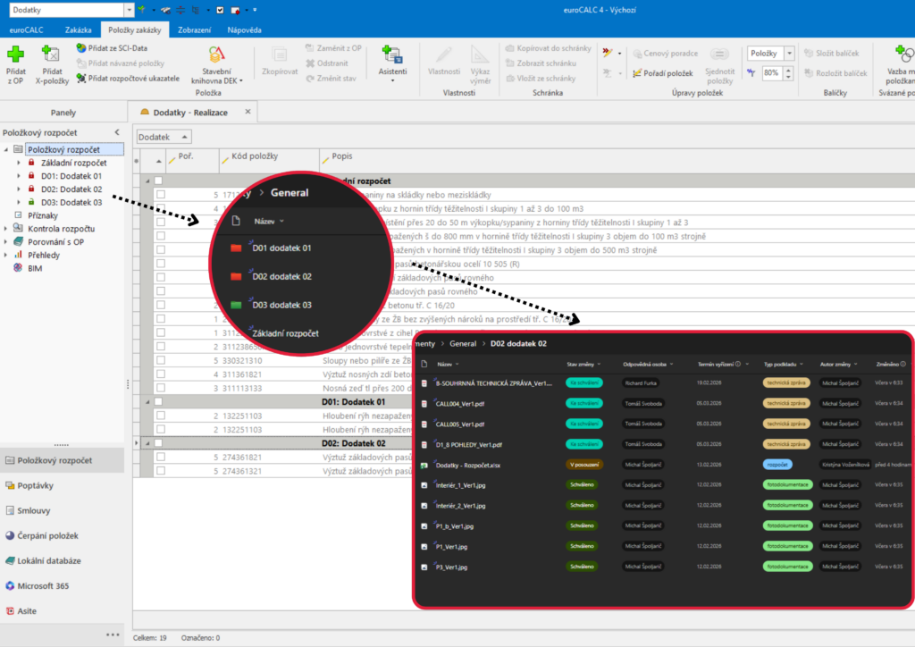Click the Přidat X-položky icon
The width and height of the screenshot is (915, 647).
click(x=52, y=55)
